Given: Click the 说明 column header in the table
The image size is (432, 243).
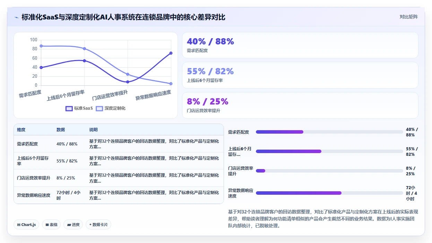Looking at the screenshot, I should point(93,130).
